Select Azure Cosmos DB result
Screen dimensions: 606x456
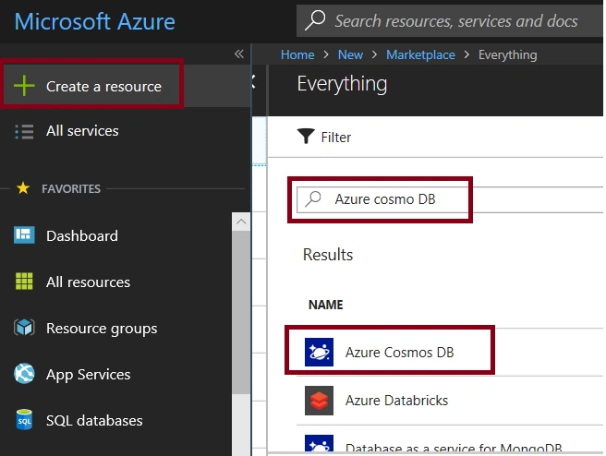[450, 352]
